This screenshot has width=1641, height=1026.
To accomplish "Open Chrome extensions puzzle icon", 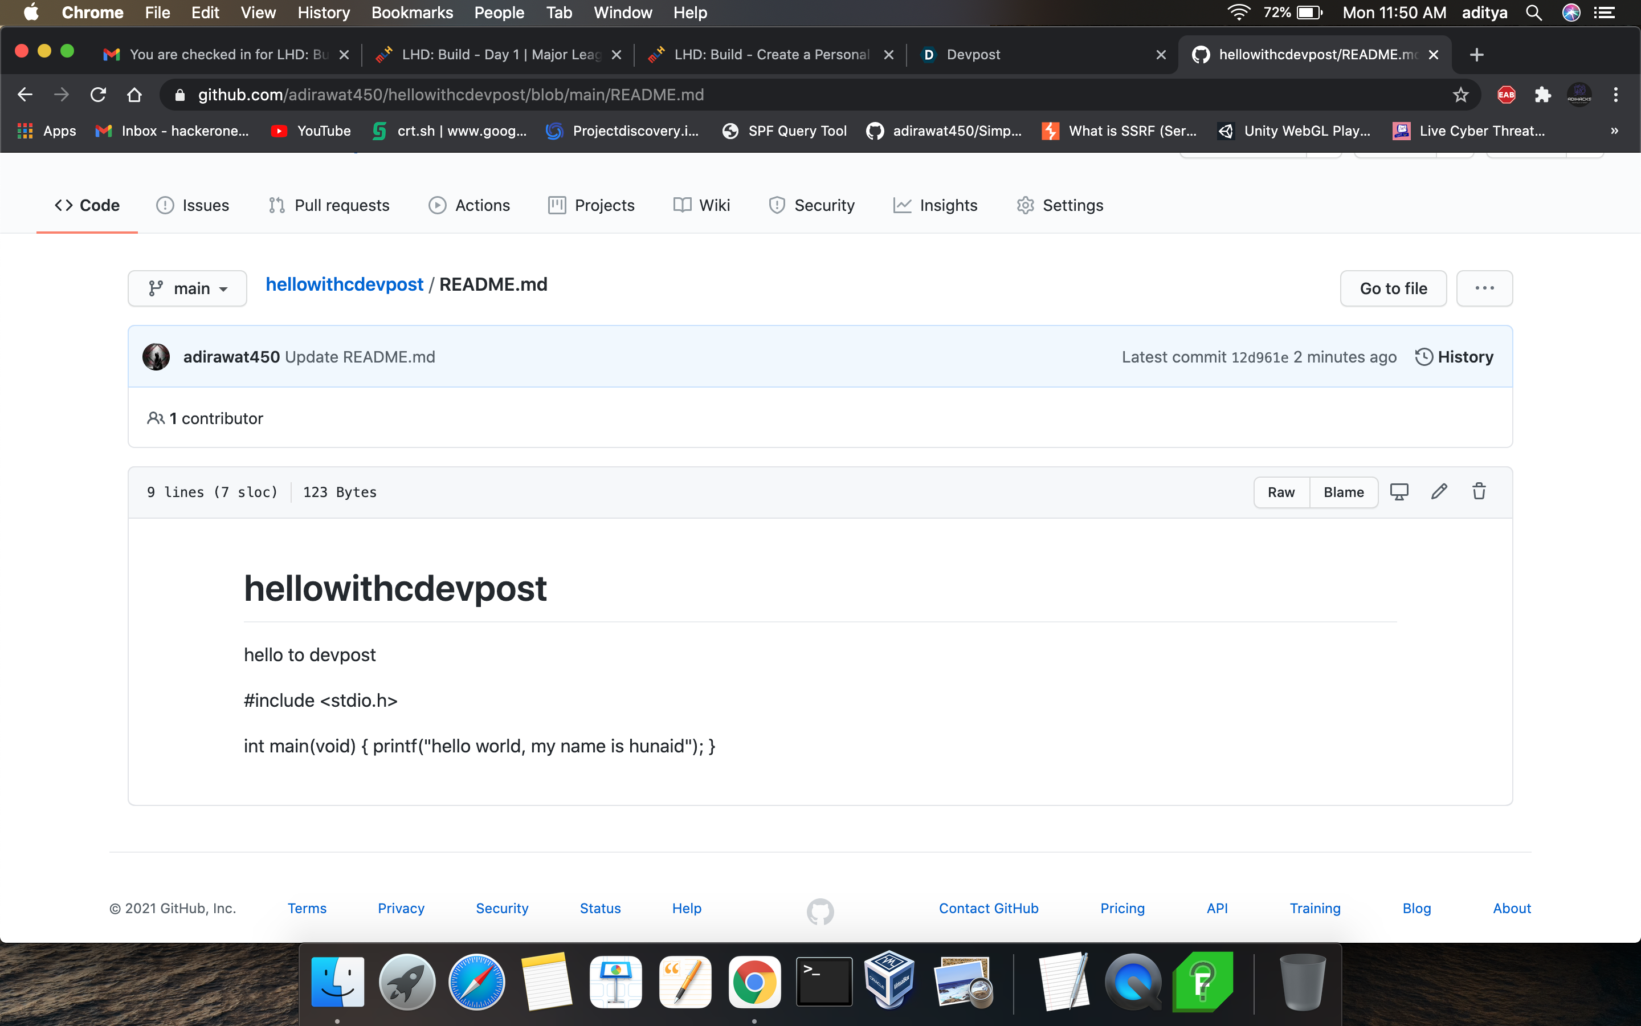I will coord(1542,95).
